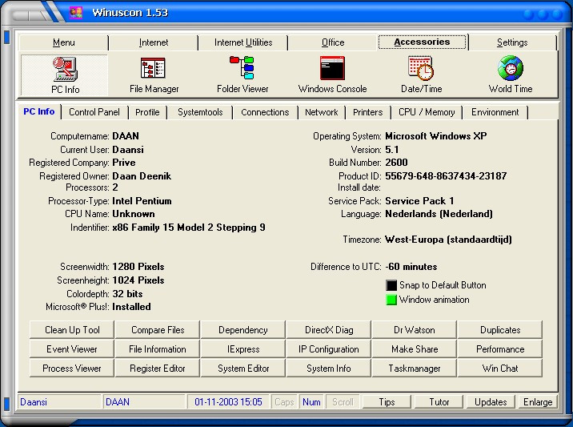Viewport: 573px width, 427px height.
Task: Launch the IExpress button
Action: [x=243, y=349]
